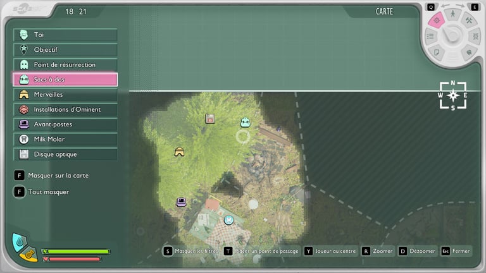This screenshot has height=273, width=486.
Task: Click the blue water droplet gauge
Action: 19,242
